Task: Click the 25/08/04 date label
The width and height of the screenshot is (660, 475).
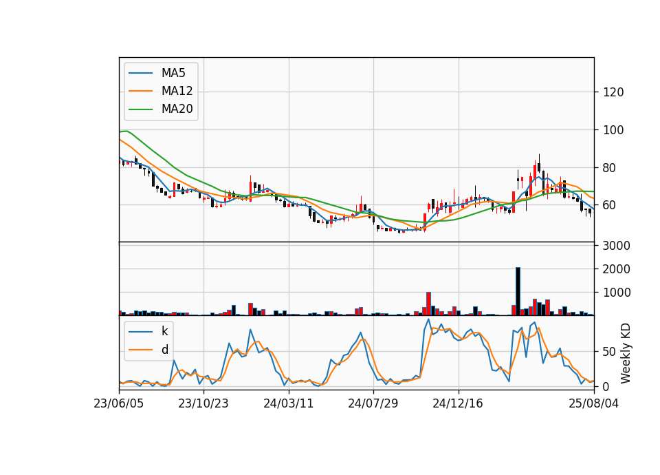Action: pyautogui.click(x=593, y=403)
